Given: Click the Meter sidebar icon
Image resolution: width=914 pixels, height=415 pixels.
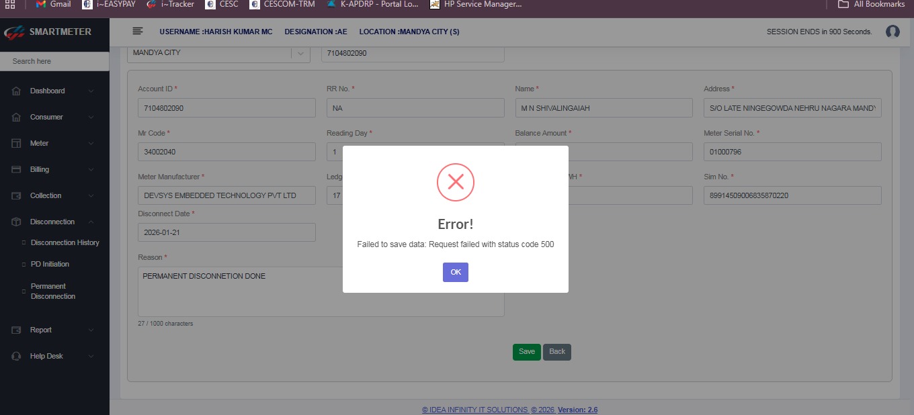Looking at the screenshot, I should pos(16,143).
